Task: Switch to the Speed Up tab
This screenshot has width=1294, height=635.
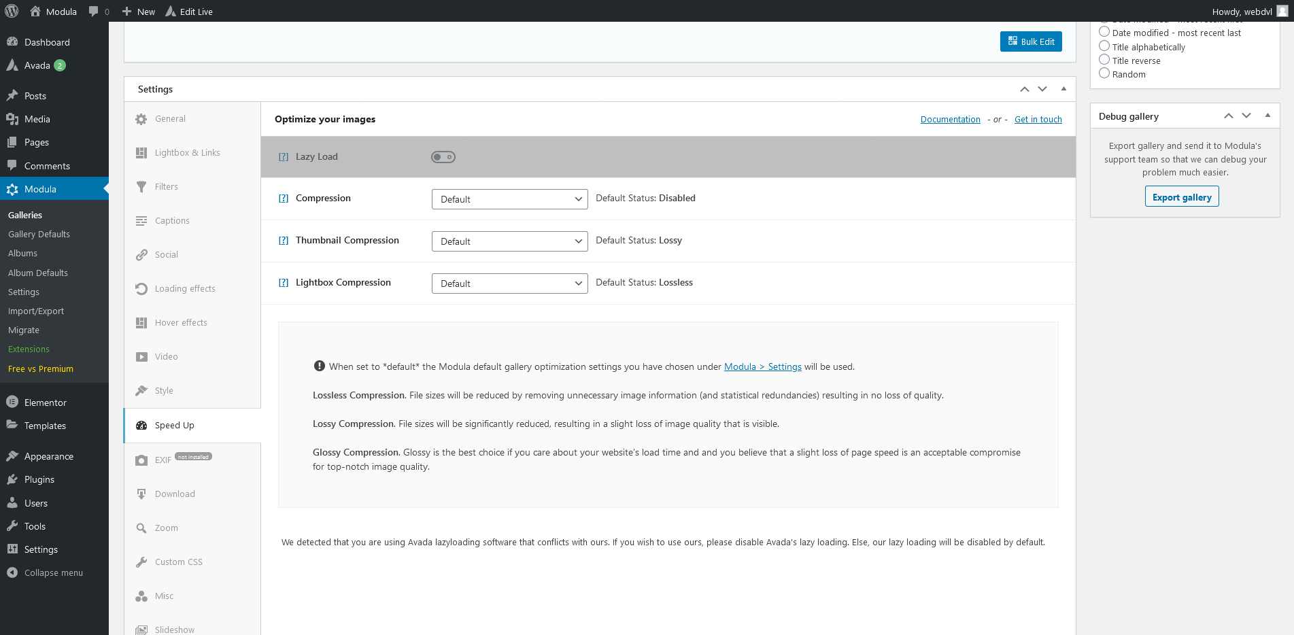Action: [x=174, y=425]
